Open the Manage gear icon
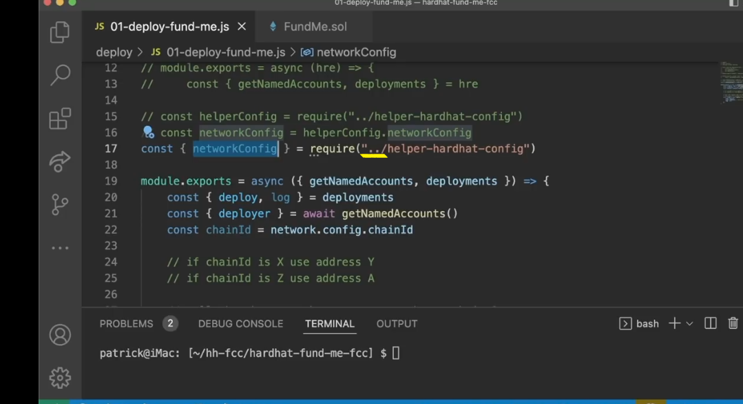The image size is (743, 404). 60,378
